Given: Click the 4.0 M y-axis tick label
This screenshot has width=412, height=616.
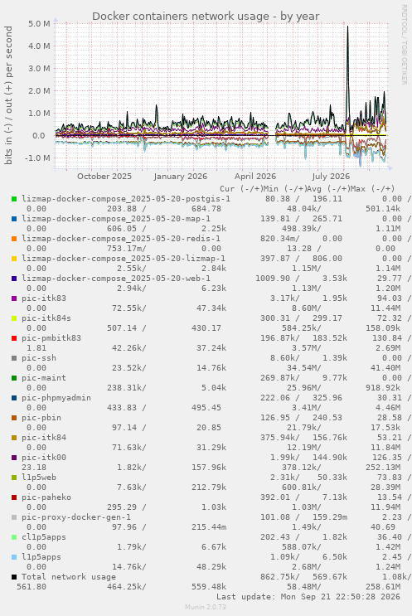Looking at the screenshot, I should [39, 46].
